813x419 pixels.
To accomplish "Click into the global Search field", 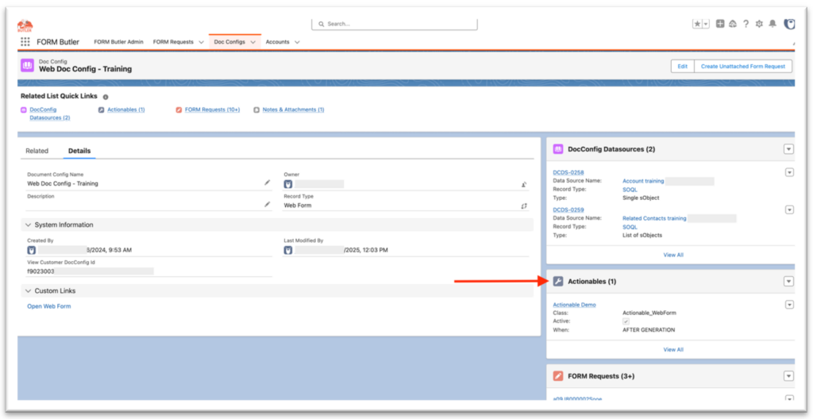I will pyautogui.click(x=395, y=25).
